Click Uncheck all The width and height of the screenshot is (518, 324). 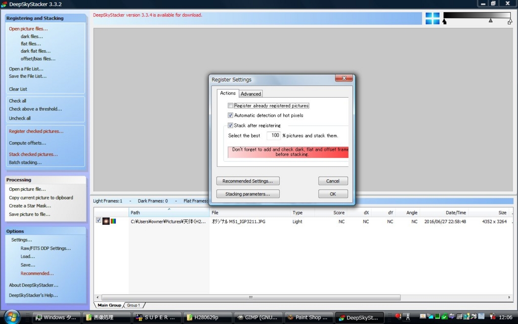pos(20,118)
